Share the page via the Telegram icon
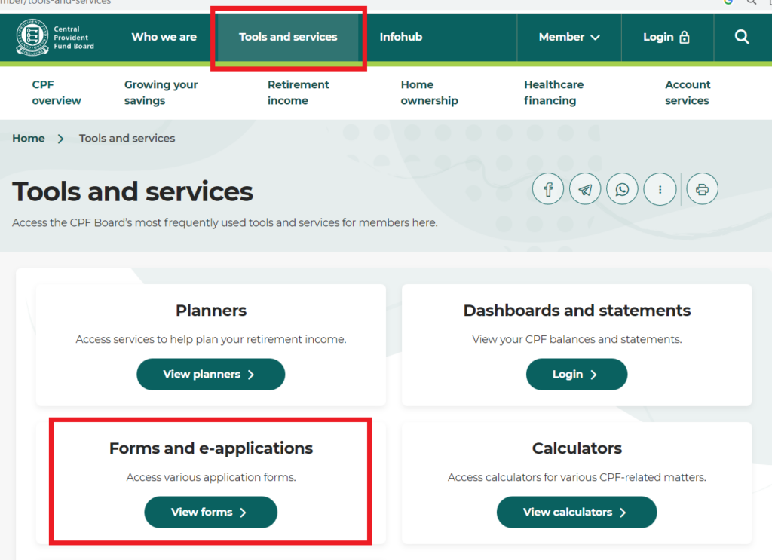This screenshot has height=560, width=772. pos(585,189)
